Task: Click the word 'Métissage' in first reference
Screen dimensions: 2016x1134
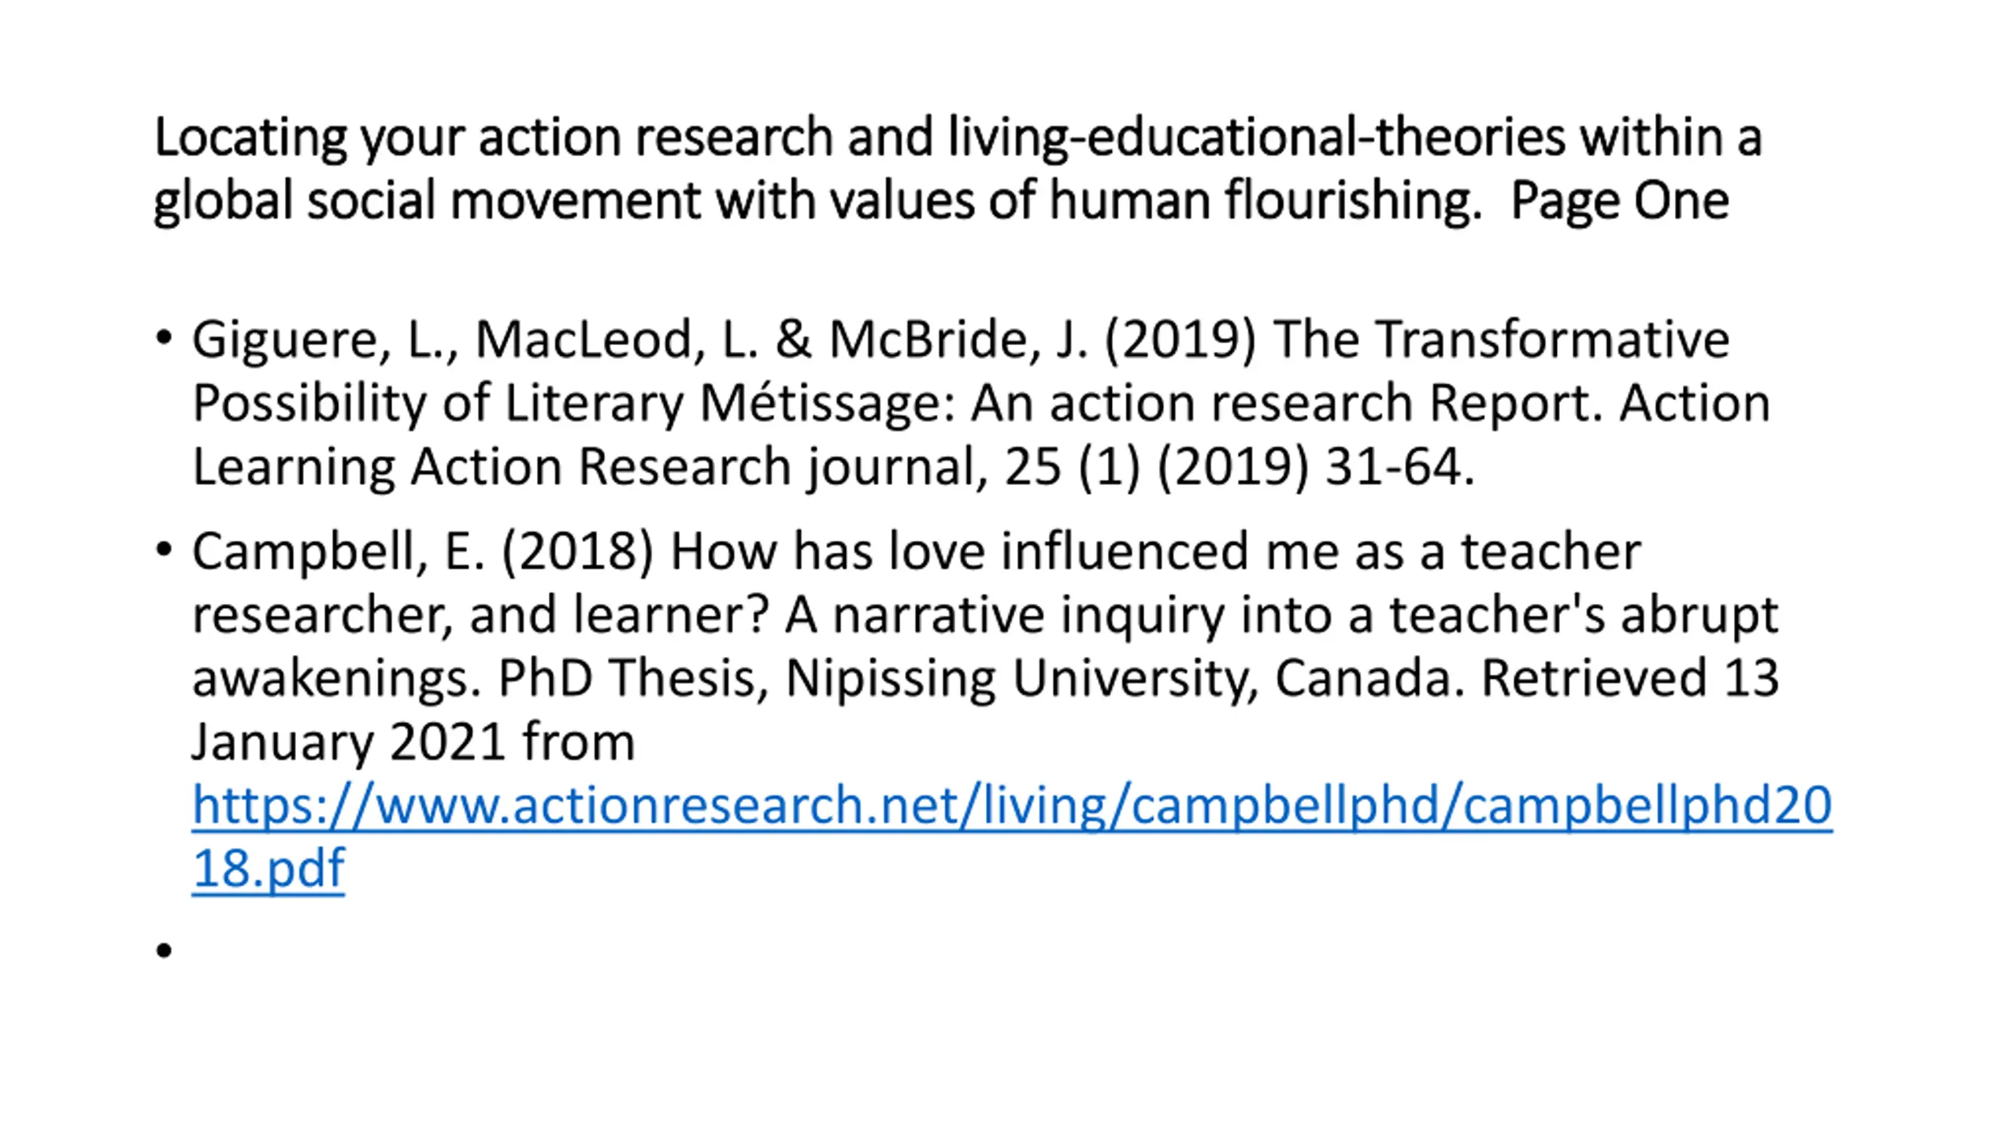Action: [826, 404]
